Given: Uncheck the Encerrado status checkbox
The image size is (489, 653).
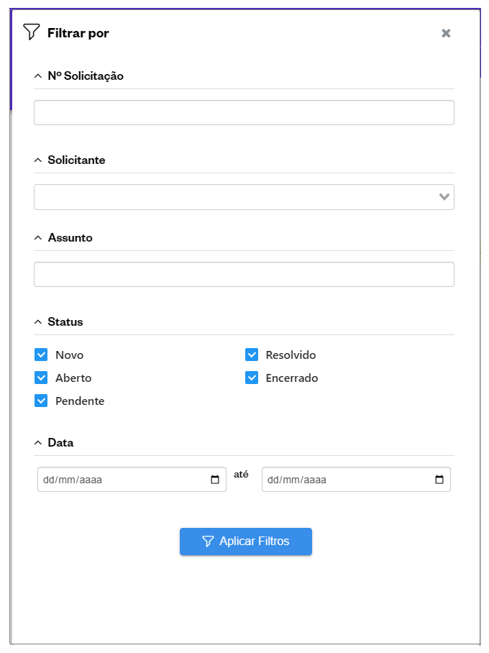Looking at the screenshot, I should pos(252,378).
